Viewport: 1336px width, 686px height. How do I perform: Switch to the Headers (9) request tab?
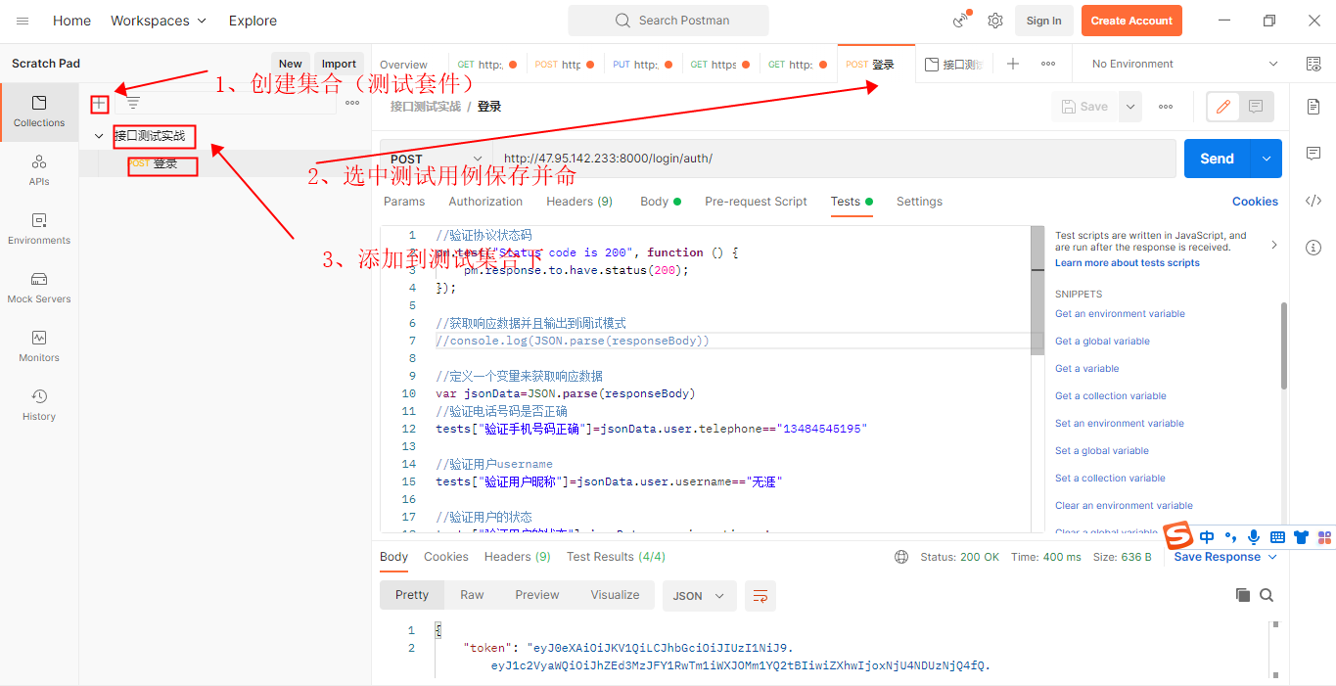[579, 202]
